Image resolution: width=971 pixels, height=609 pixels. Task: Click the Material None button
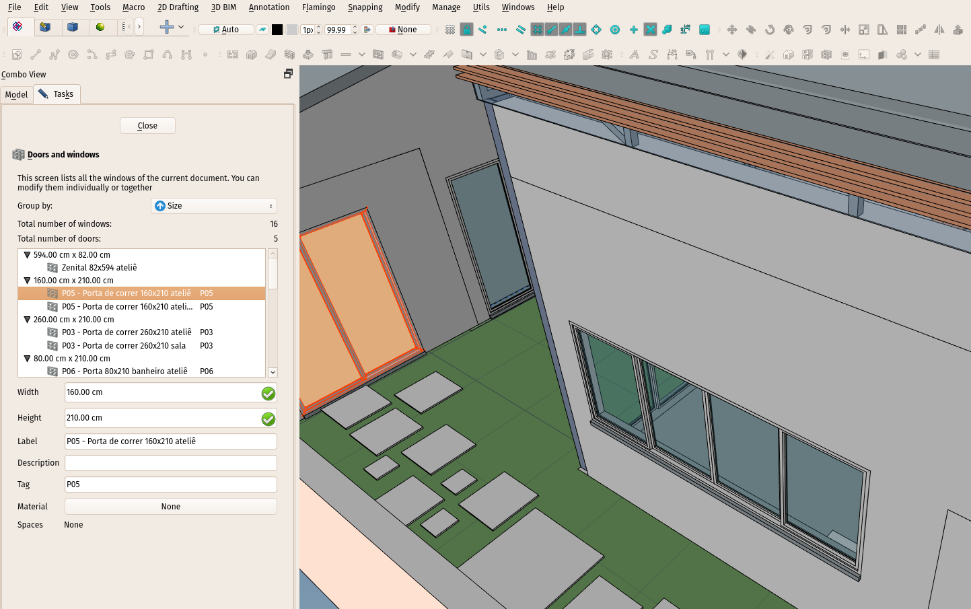pos(171,507)
